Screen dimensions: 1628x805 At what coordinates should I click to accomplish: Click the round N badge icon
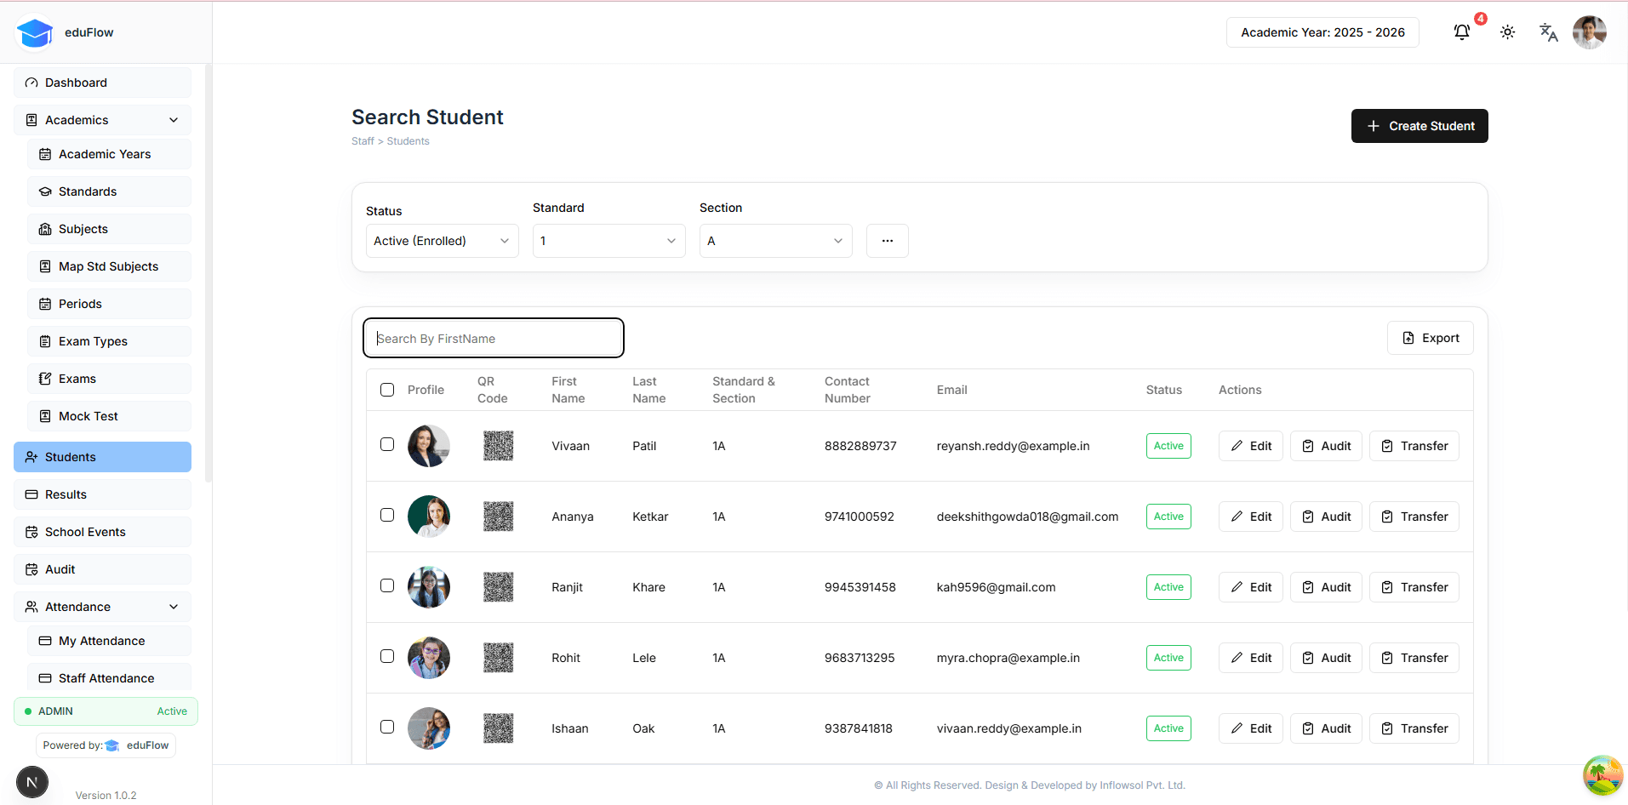pyautogui.click(x=32, y=782)
